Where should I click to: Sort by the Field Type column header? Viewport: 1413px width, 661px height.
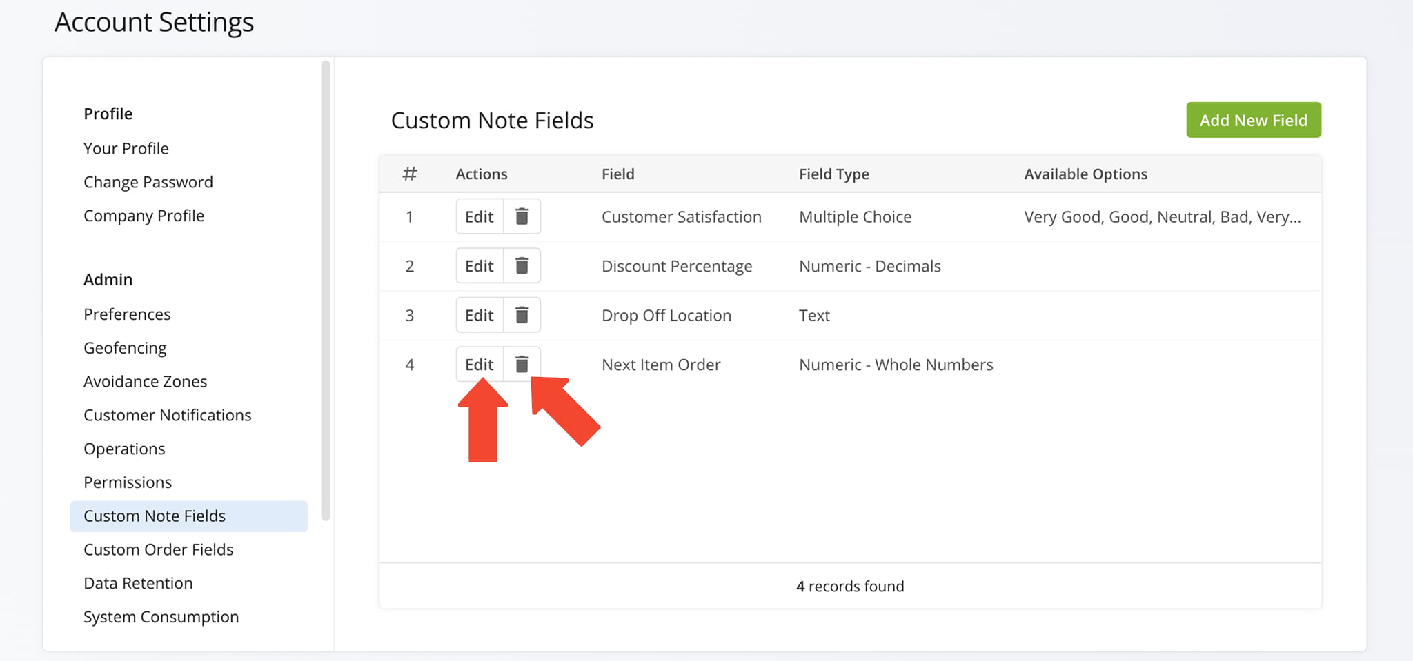click(833, 174)
